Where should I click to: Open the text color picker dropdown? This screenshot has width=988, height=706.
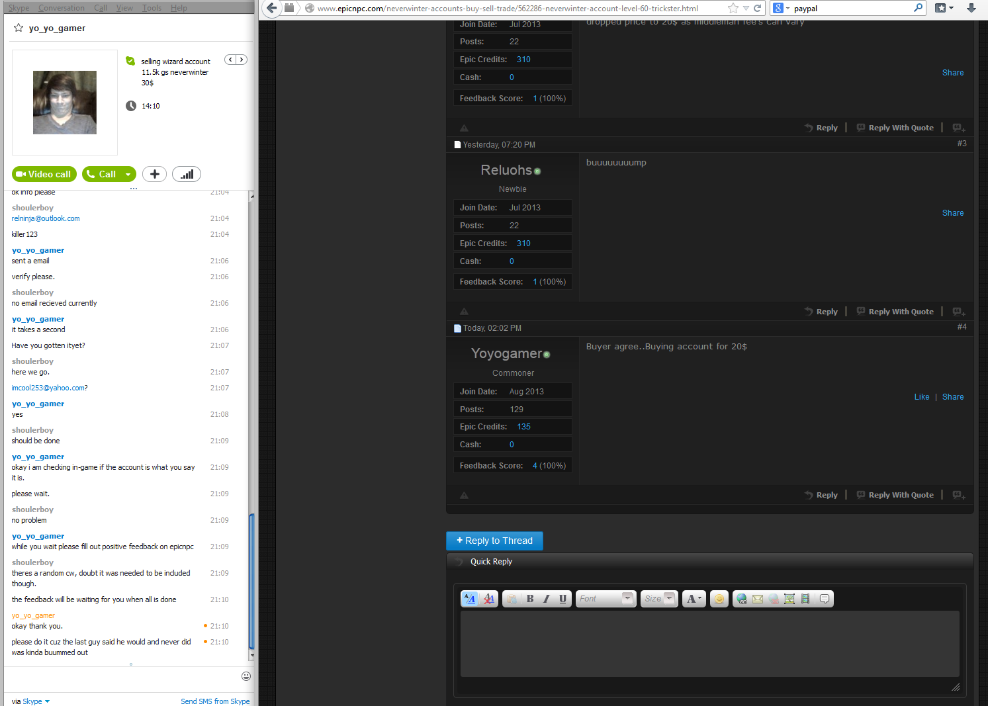pyautogui.click(x=694, y=599)
